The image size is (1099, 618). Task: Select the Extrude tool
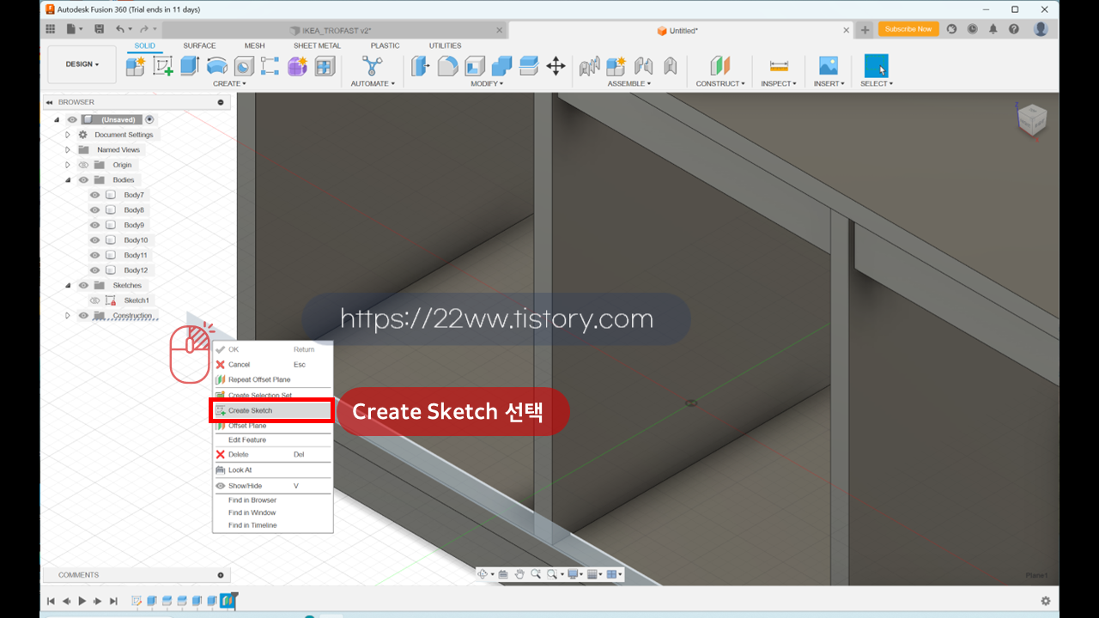pos(190,66)
